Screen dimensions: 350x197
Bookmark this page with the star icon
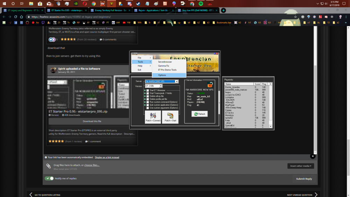tap(295, 17)
